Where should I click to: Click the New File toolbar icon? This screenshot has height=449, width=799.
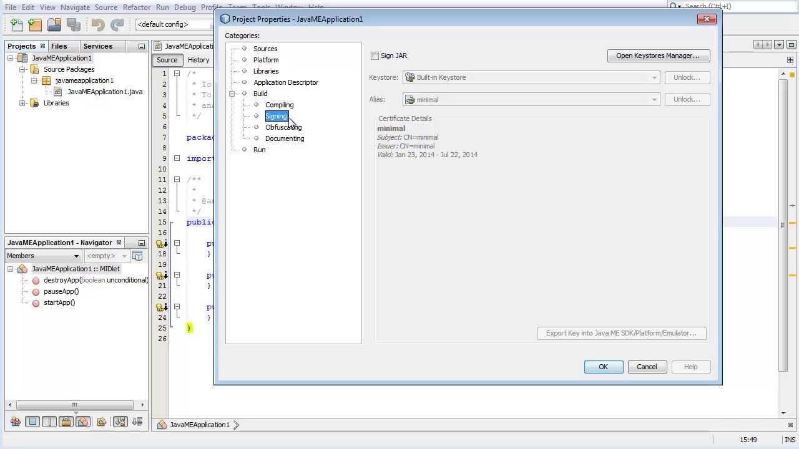click(17, 25)
